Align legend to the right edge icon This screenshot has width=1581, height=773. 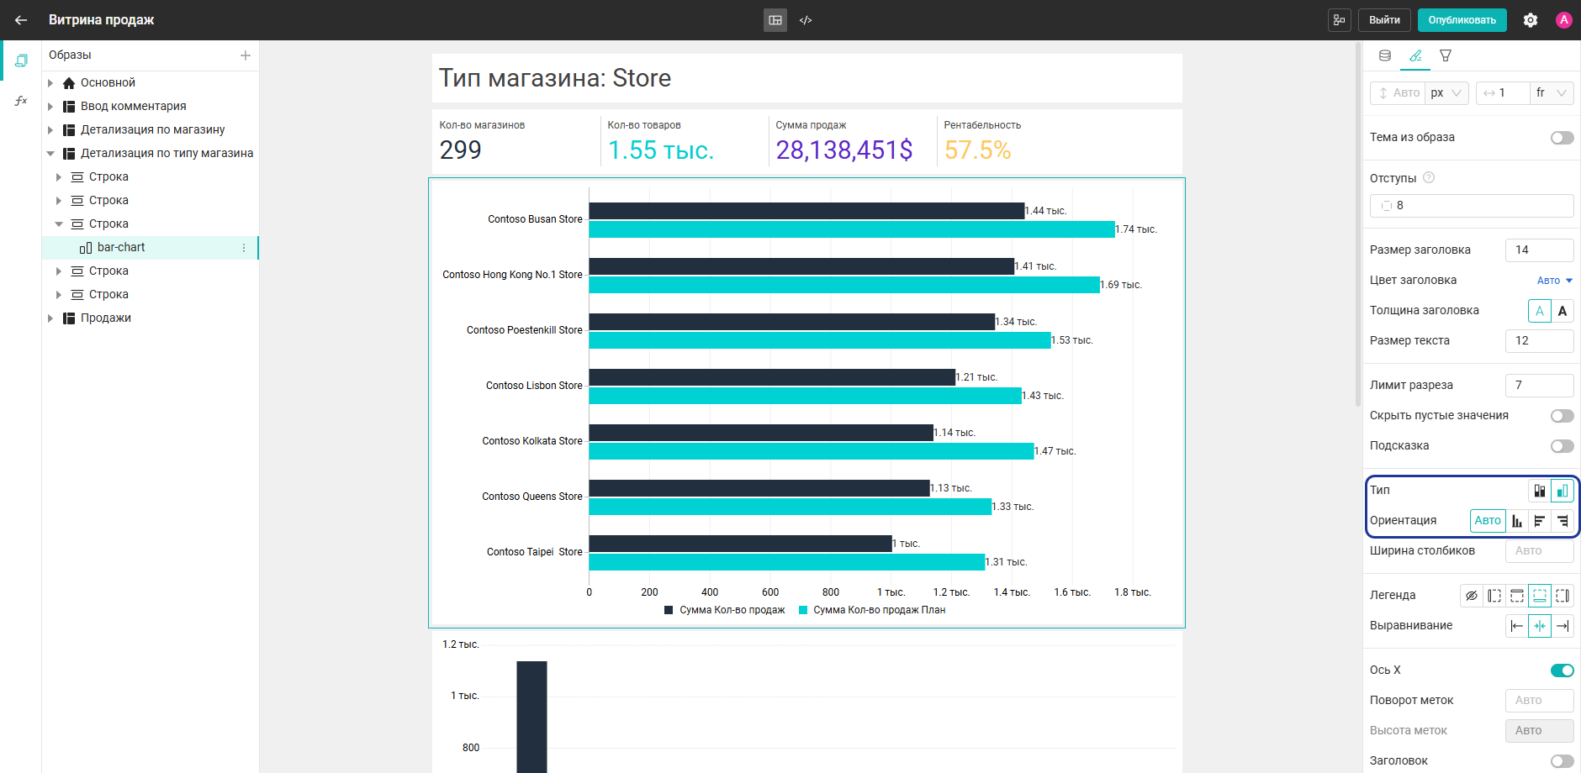pos(1562,626)
